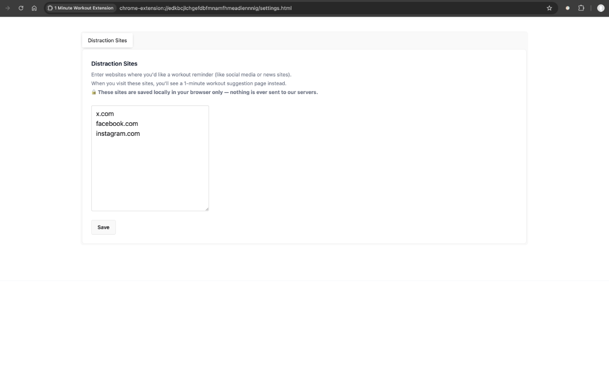The image size is (609, 380).
Task: Place cursor on the instagram.com line
Action: [x=118, y=133]
